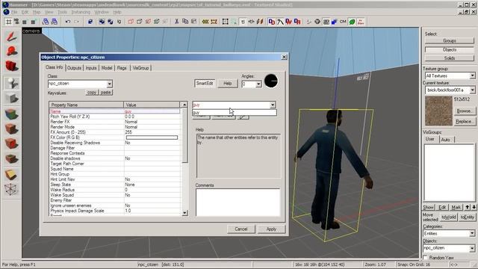
Task: Select the Apply Overlays tool
Action: click(x=12, y=158)
